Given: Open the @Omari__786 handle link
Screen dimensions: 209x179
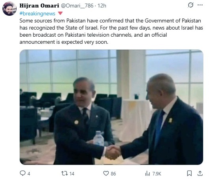Looking at the screenshot, I should (77, 6).
